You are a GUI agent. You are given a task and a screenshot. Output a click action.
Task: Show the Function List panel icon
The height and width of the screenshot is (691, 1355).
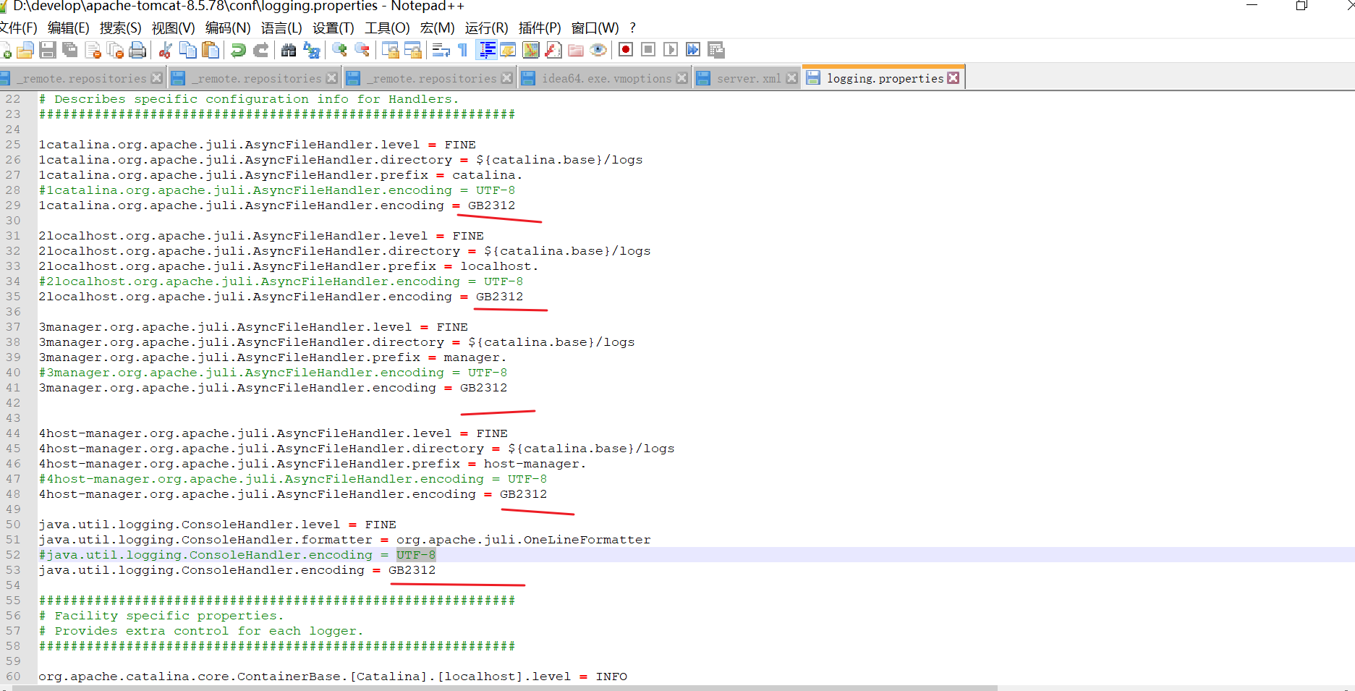pos(553,50)
